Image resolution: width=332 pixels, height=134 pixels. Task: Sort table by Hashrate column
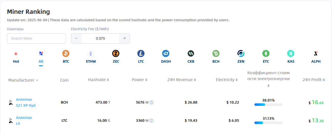tap(98, 80)
